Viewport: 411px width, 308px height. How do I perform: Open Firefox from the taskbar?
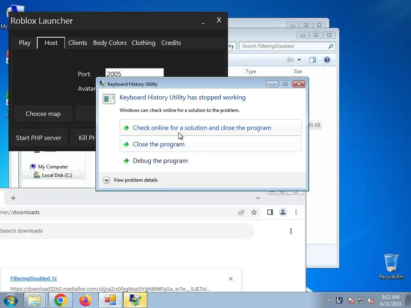point(85,300)
